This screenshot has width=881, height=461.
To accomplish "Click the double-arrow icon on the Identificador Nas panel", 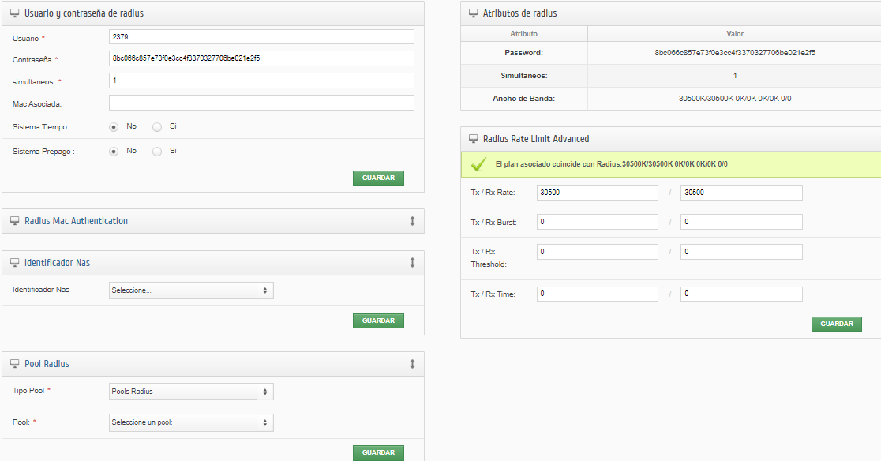I will pyautogui.click(x=411, y=262).
